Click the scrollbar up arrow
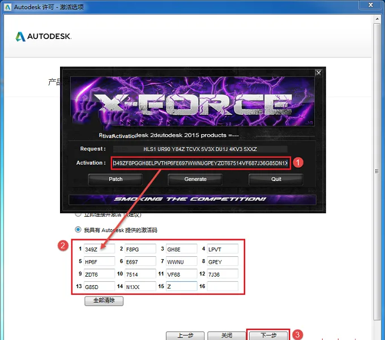 (x=377, y=19)
